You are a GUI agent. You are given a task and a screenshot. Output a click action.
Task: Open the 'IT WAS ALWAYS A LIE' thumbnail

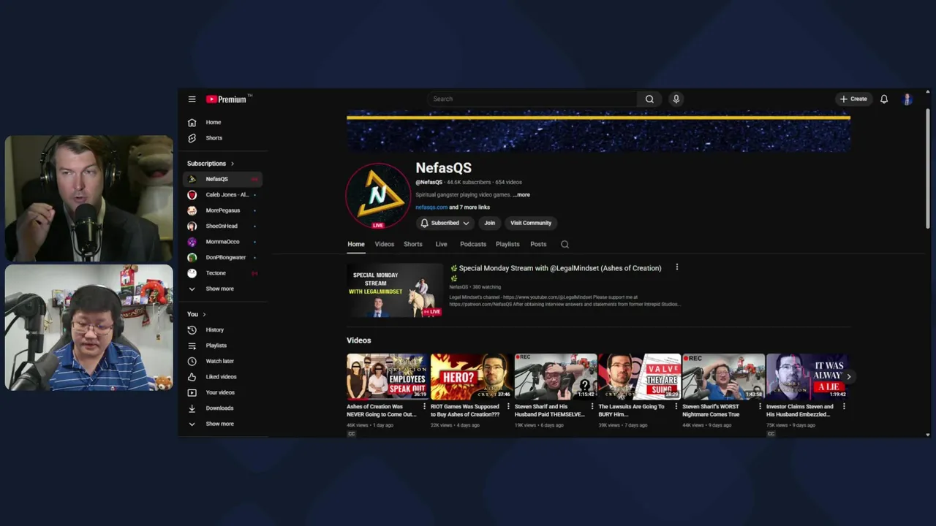(807, 376)
